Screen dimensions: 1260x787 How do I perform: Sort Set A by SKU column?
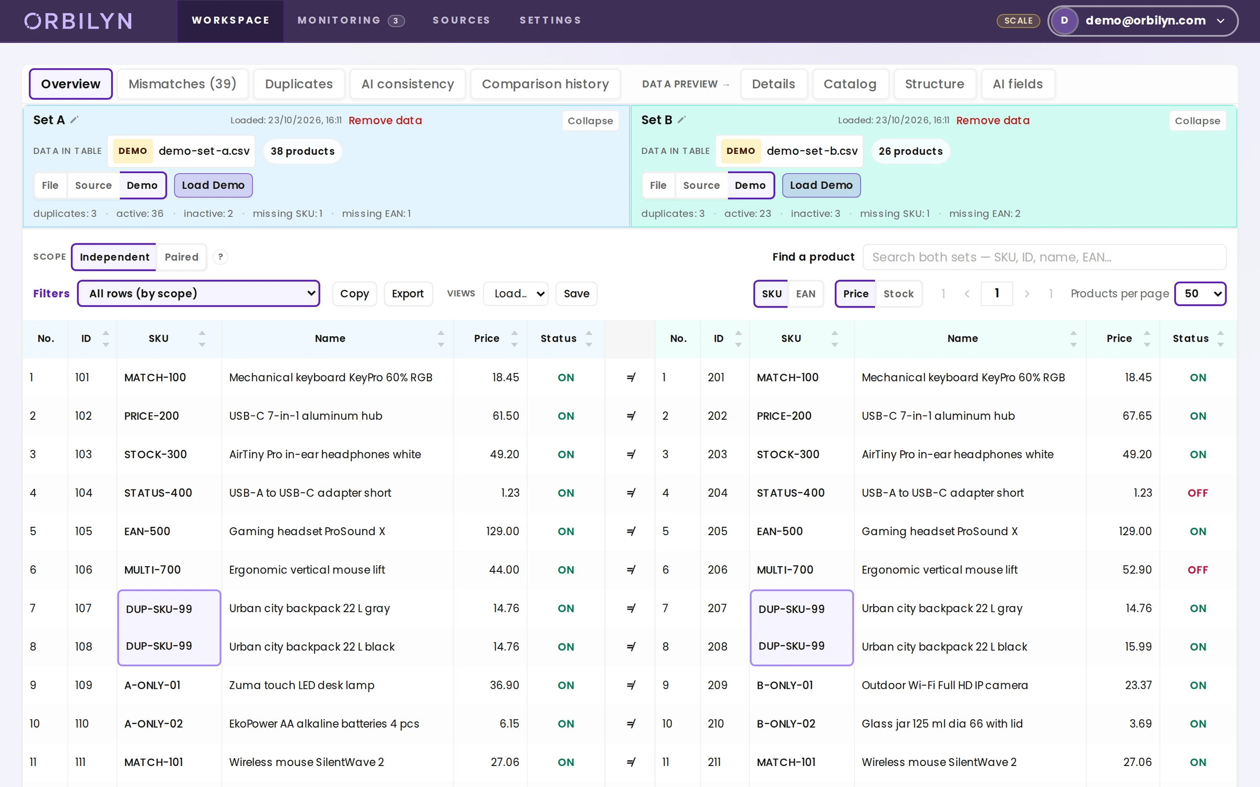click(x=202, y=338)
